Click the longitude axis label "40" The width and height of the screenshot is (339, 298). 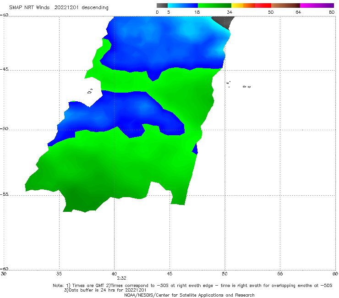click(114, 274)
